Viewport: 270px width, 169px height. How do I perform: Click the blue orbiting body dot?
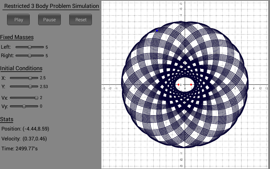(x=157, y=31)
